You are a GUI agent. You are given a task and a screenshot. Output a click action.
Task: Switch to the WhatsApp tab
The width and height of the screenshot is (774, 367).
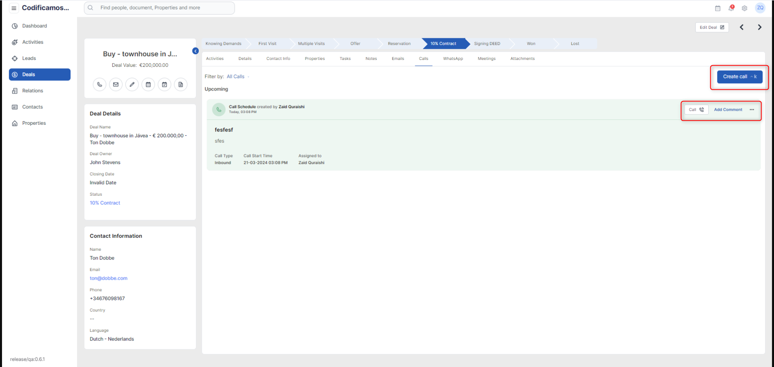coord(453,59)
